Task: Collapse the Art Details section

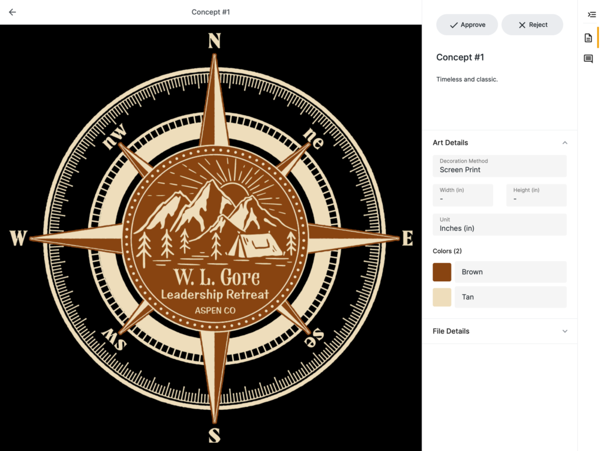Action: [x=565, y=143]
